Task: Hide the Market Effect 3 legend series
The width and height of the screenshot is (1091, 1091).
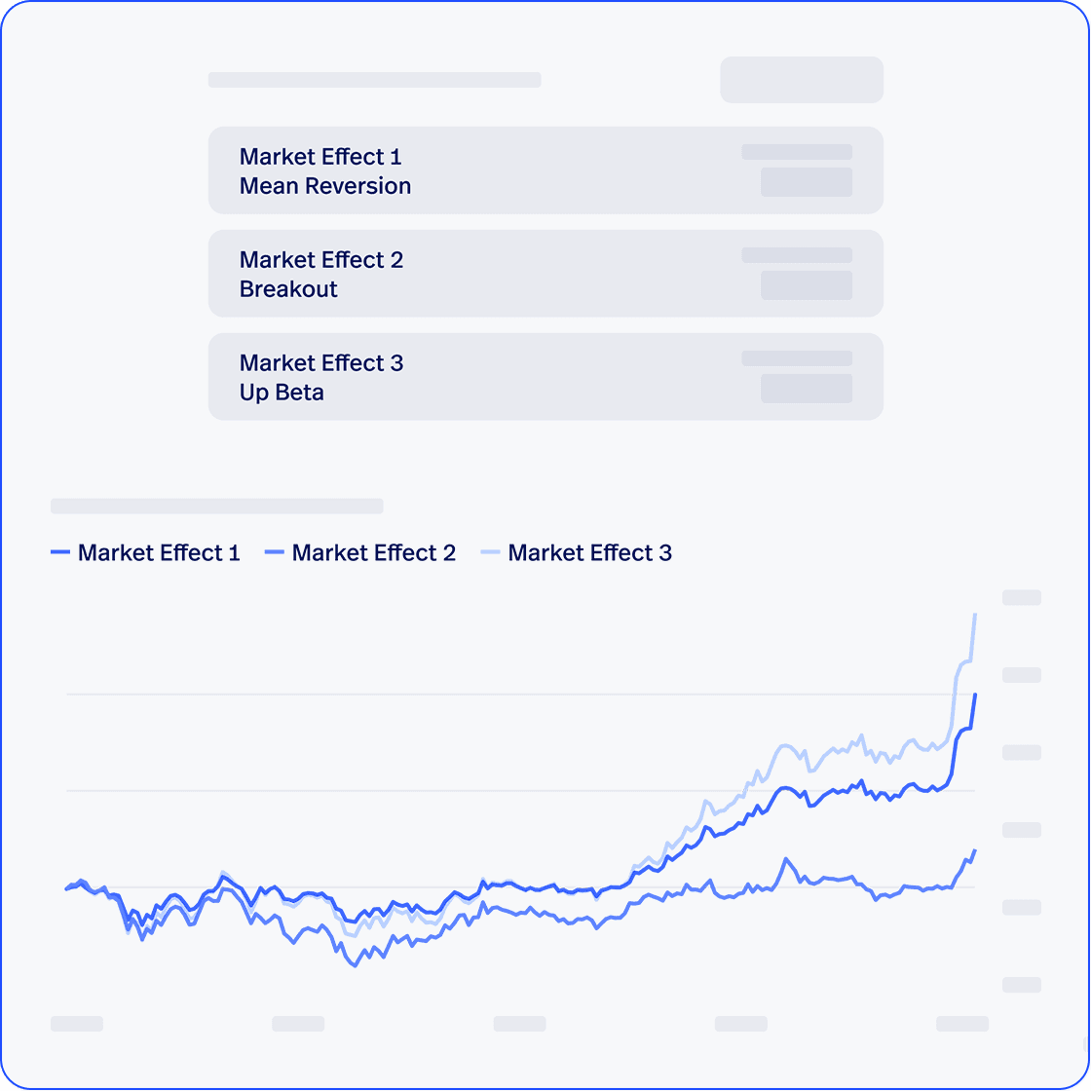Action: pos(590,553)
